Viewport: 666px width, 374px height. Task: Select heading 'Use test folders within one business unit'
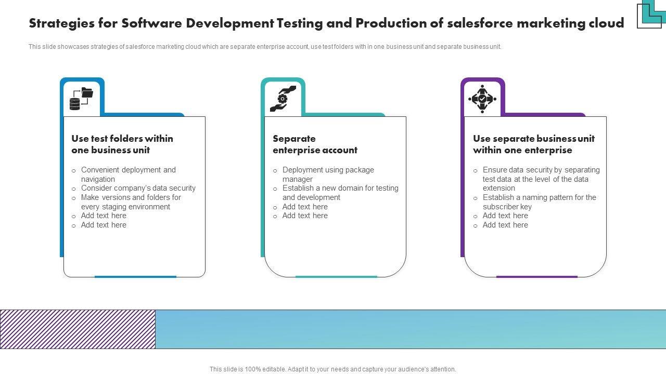pyautogui.click(x=122, y=144)
